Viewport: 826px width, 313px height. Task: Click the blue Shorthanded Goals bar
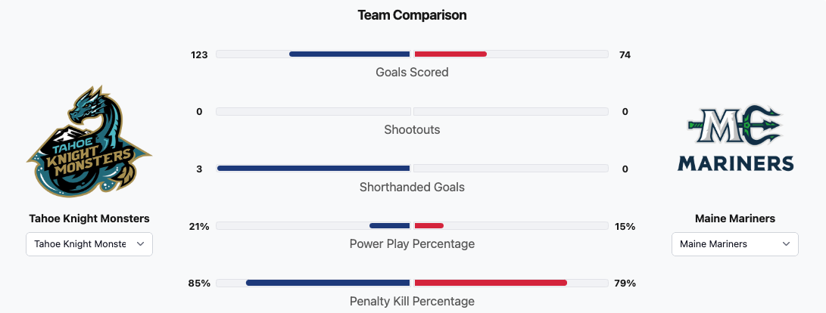click(313, 169)
